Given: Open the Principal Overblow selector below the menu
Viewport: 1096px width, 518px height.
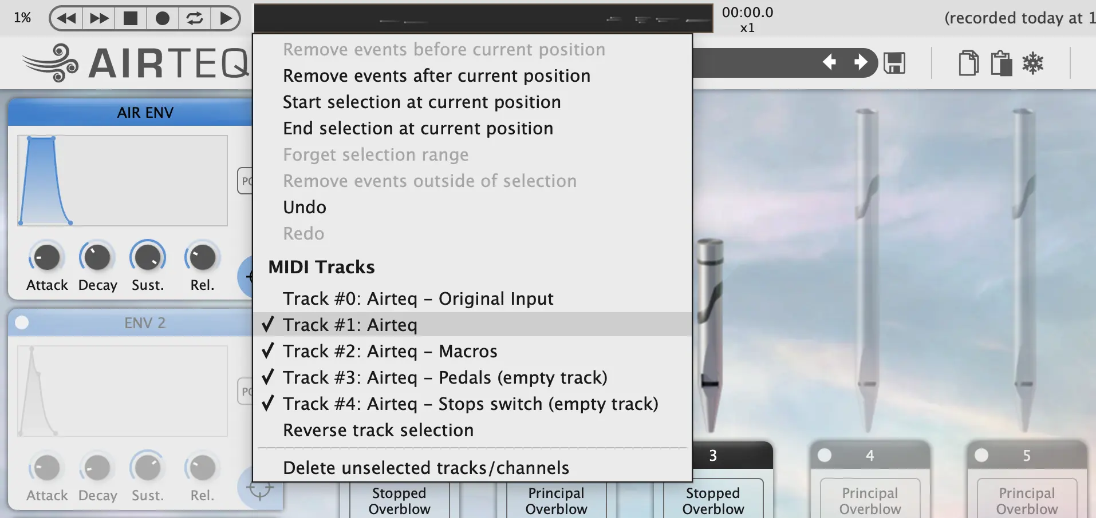Looking at the screenshot, I should pyautogui.click(x=557, y=500).
